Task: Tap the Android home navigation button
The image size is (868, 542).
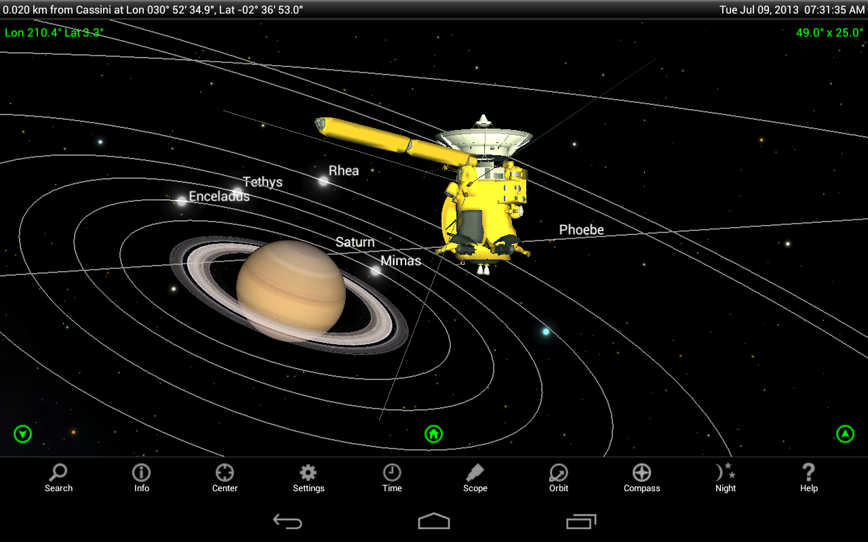Action: (434, 521)
